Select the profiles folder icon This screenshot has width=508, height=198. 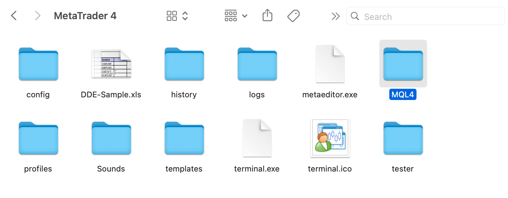pos(38,138)
